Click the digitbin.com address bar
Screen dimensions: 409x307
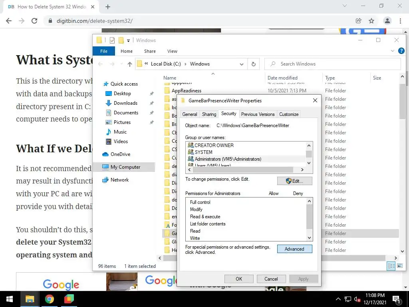click(198, 21)
